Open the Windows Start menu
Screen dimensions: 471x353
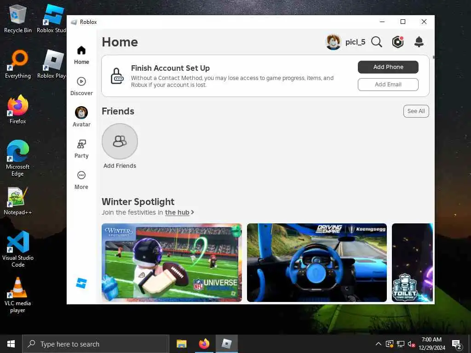coord(11,344)
